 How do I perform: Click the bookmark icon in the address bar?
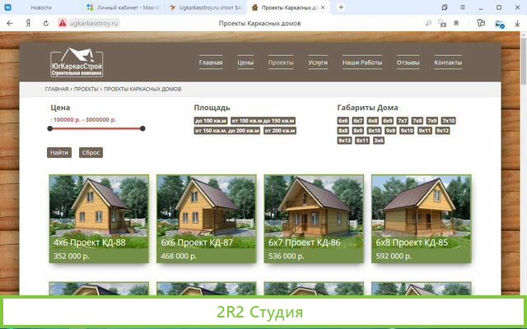coord(455,24)
